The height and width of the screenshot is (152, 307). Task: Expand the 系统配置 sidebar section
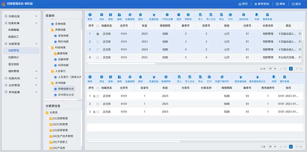coord(36,92)
